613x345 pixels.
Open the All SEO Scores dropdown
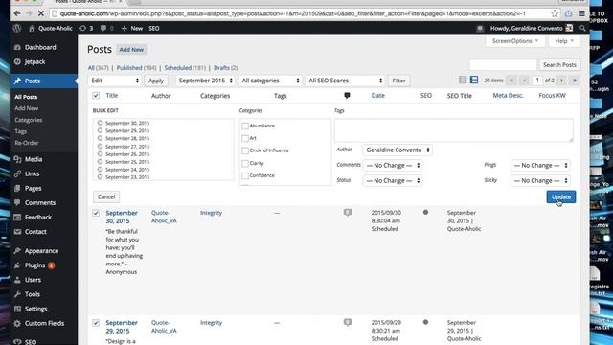(x=345, y=80)
